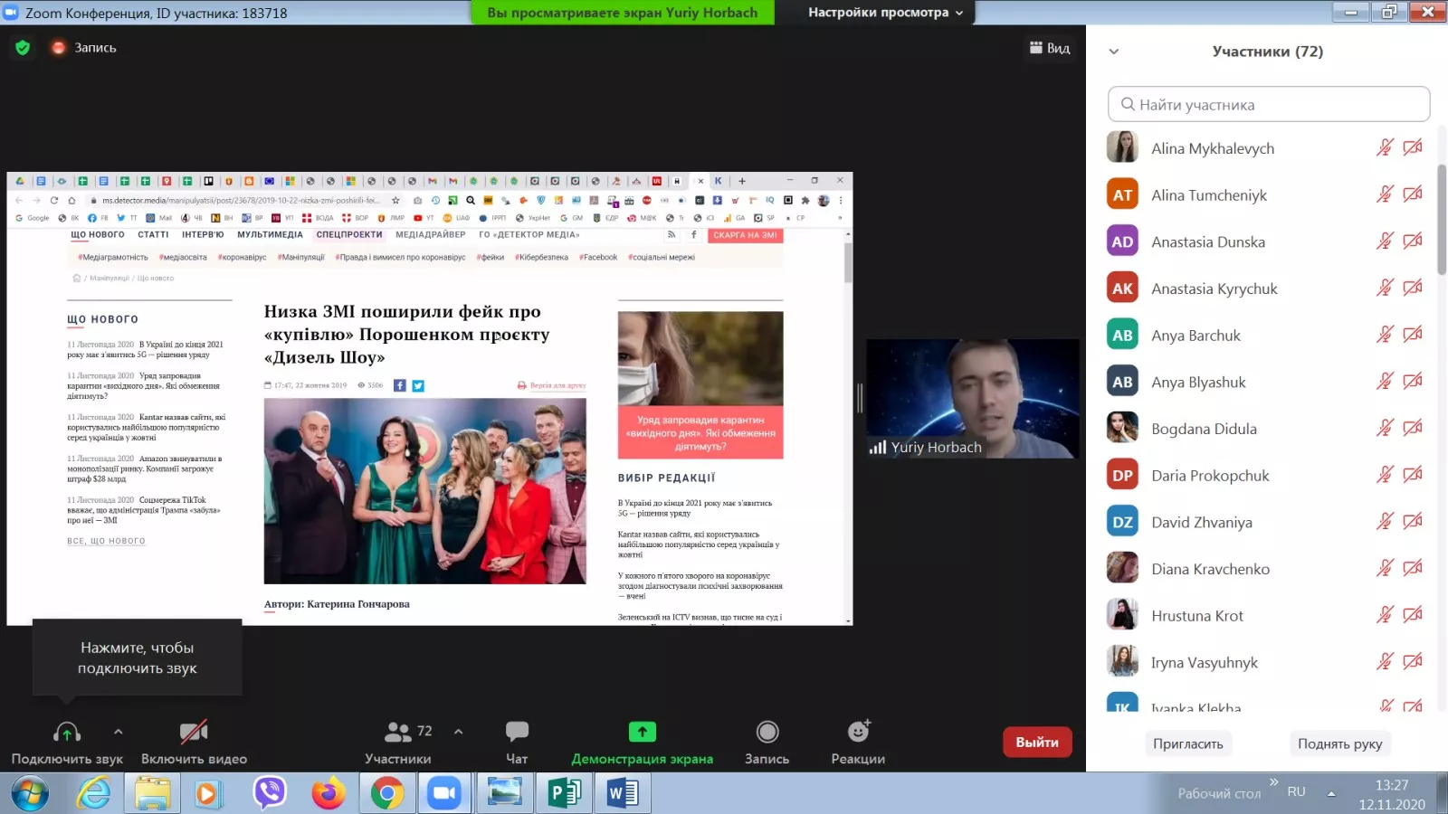Turn on video with camera toggle
Viewport: 1448px width, 814px height.
[194, 732]
